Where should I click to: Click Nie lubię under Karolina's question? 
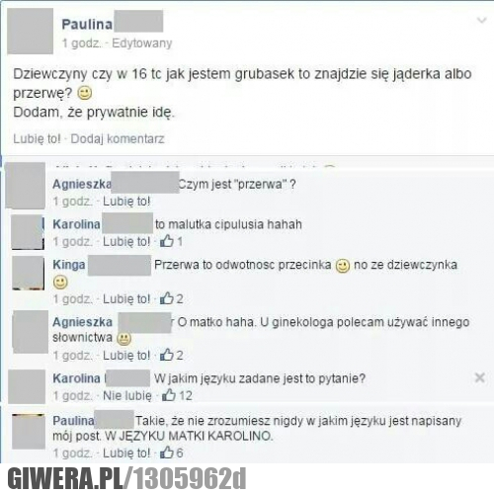point(127,395)
